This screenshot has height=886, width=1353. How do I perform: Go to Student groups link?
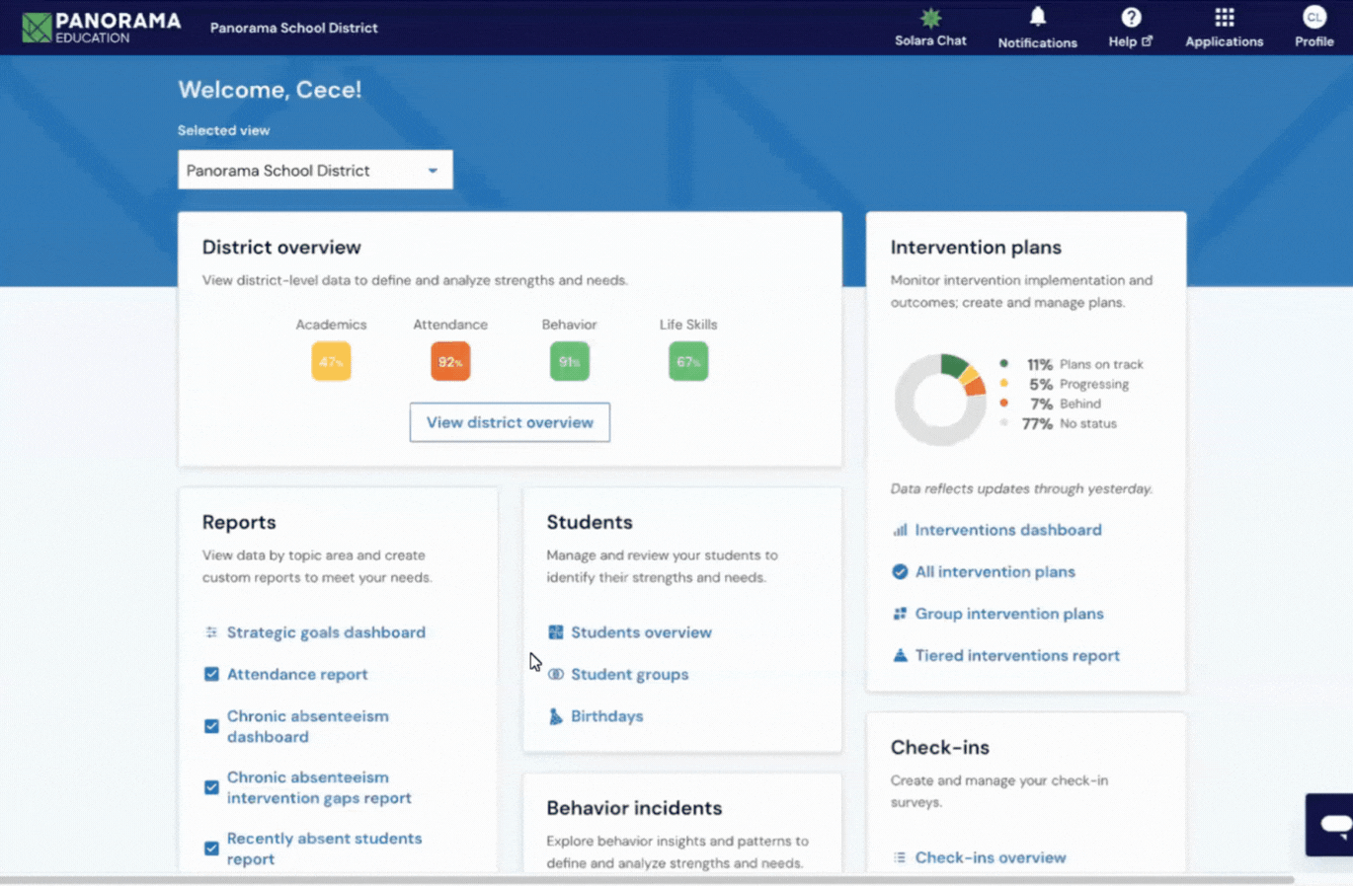click(630, 674)
